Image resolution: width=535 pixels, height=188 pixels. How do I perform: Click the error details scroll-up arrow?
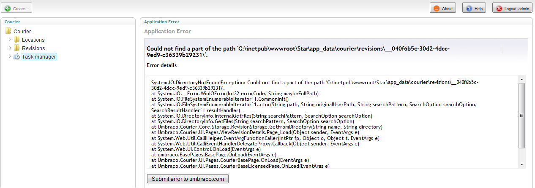(521, 79)
